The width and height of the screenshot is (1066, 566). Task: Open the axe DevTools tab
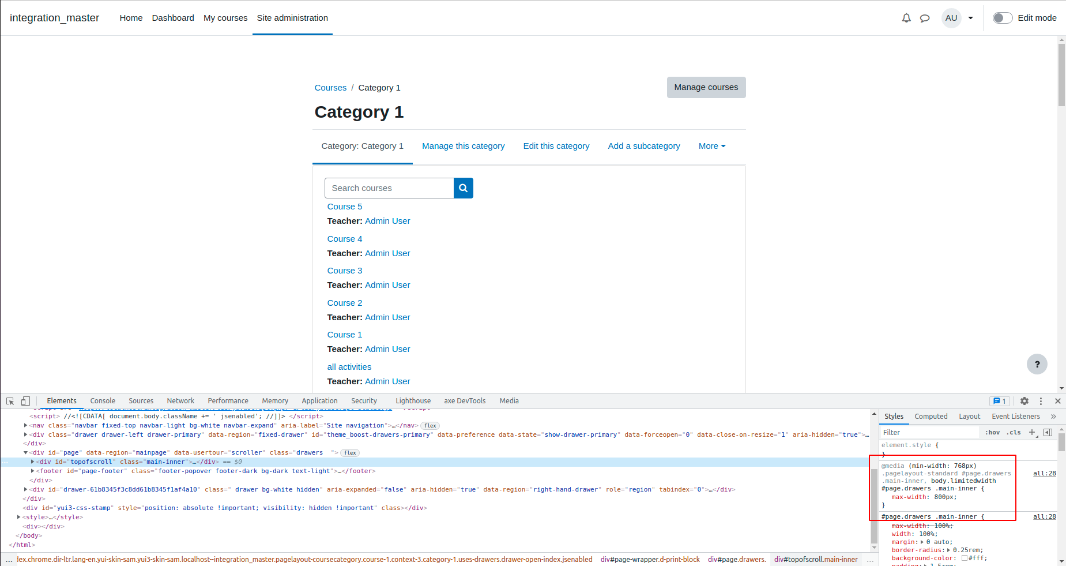pos(465,401)
